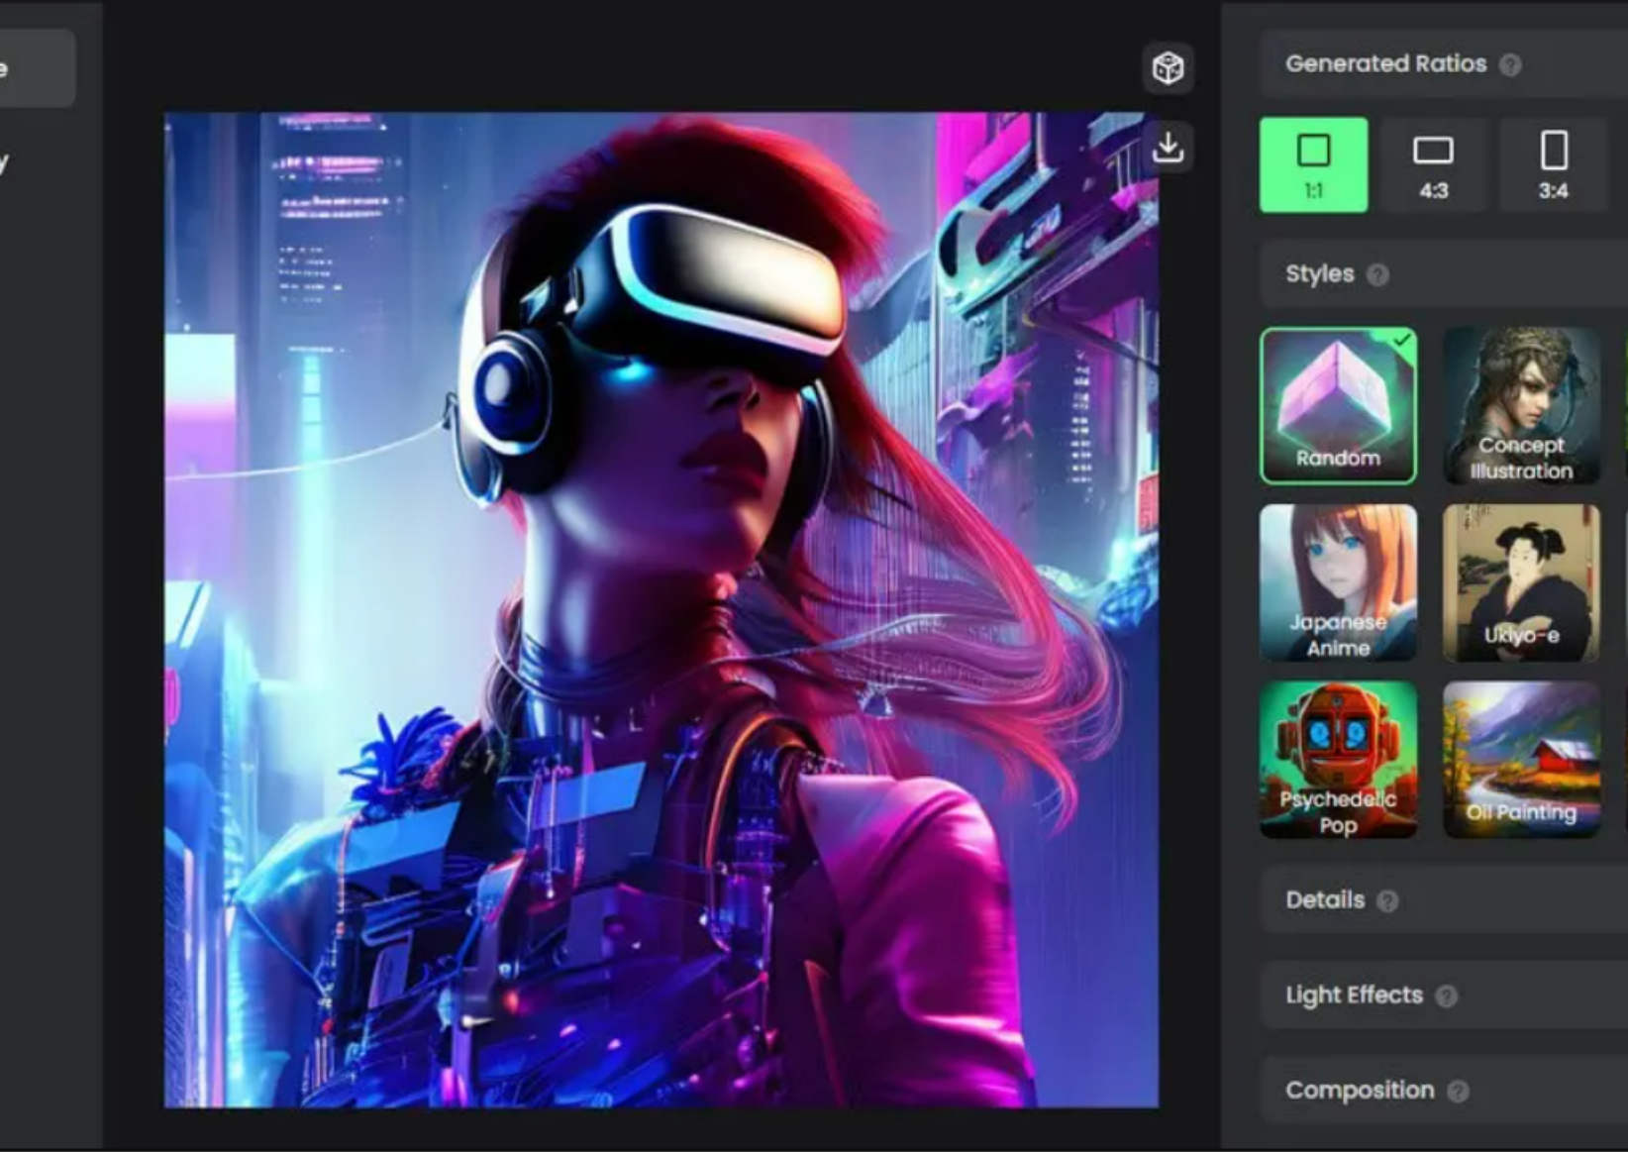Viewport: 1628px width, 1152px height.
Task: Click the Details help icon
Action: pyautogui.click(x=1387, y=901)
